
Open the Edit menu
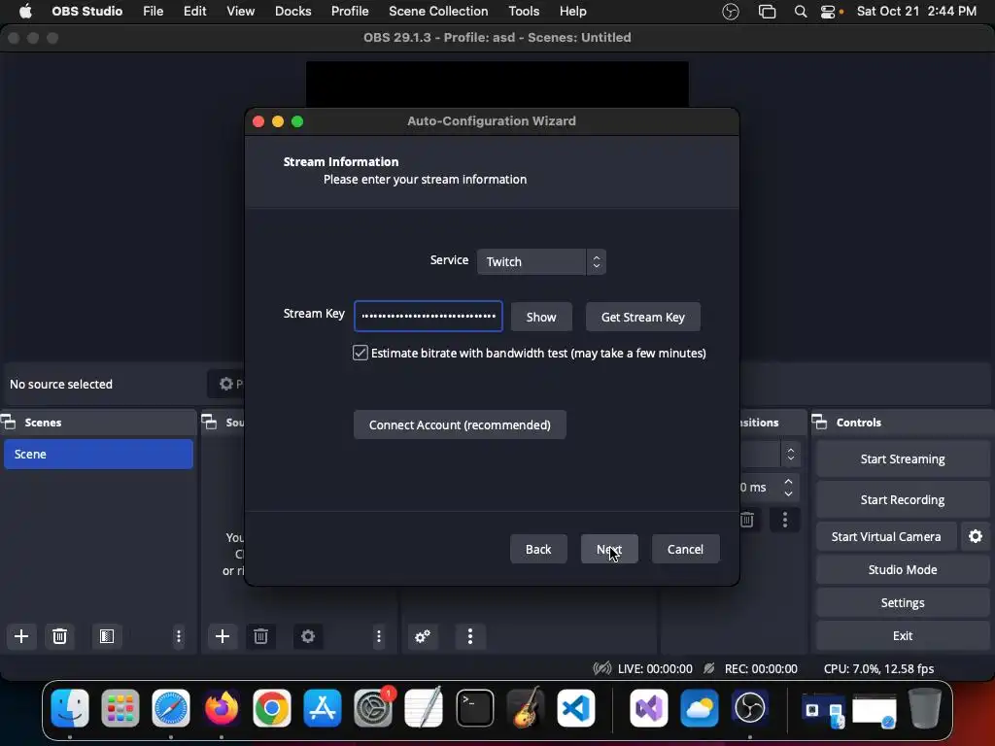(194, 12)
